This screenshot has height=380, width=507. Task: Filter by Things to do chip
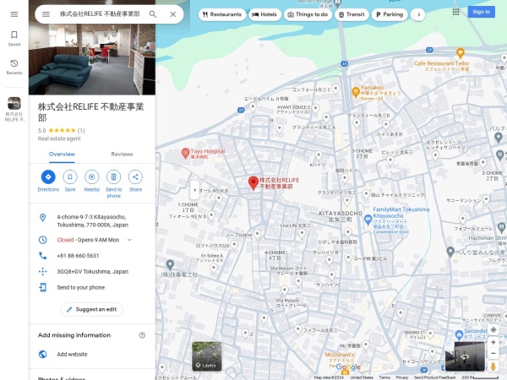point(308,14)
